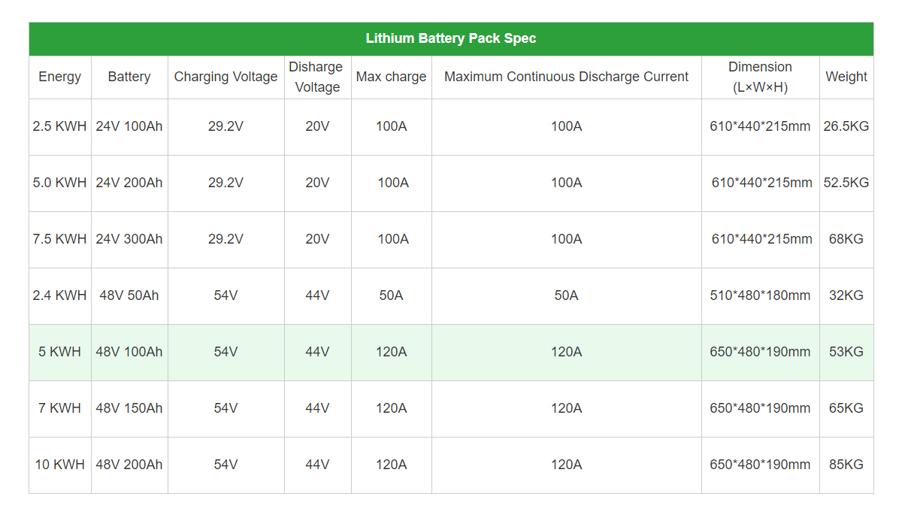Click the Lithium Battery Pack Spec header
The width and height of the screenshot is (902, 518).
pos(451,38)
